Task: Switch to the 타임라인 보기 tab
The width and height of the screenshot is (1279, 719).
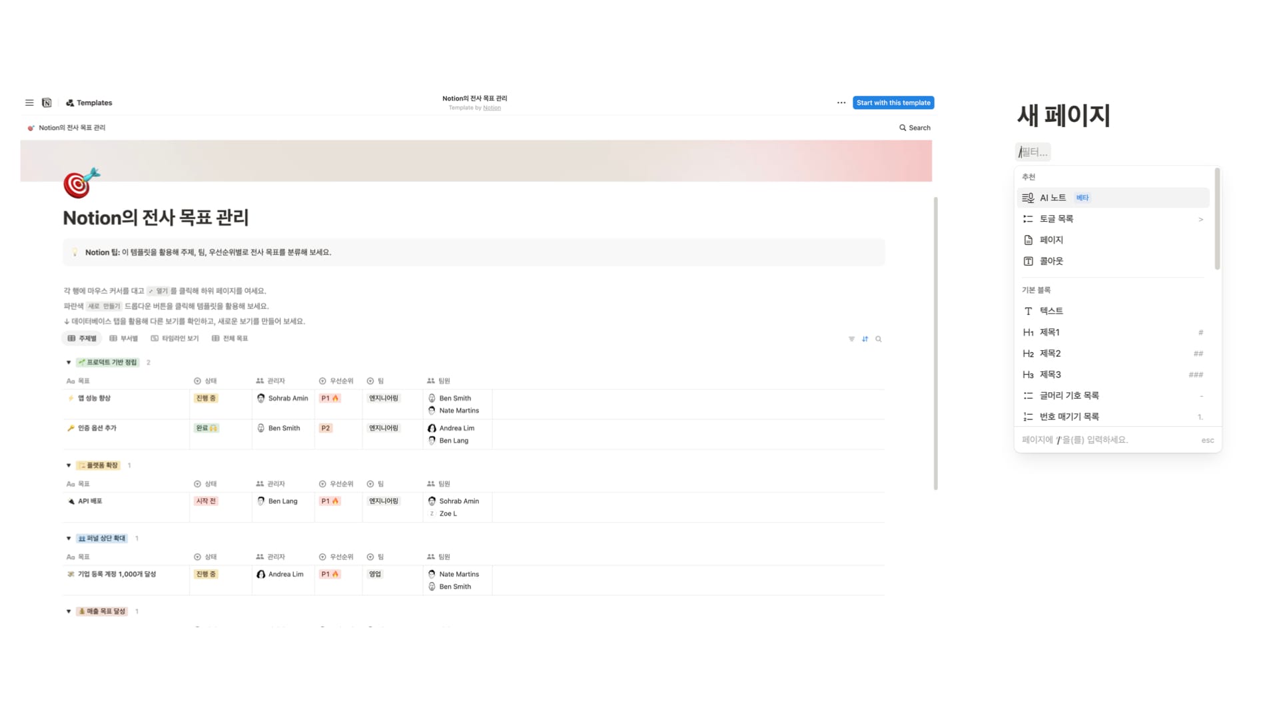Action: coord(175,338)
